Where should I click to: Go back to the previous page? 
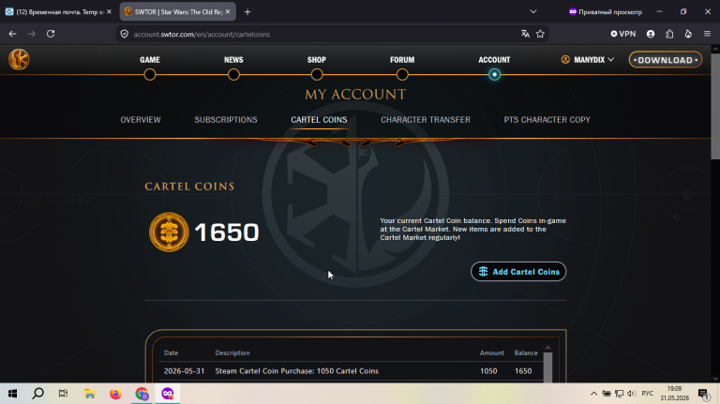pyautogui.click(x=12, y=34)
